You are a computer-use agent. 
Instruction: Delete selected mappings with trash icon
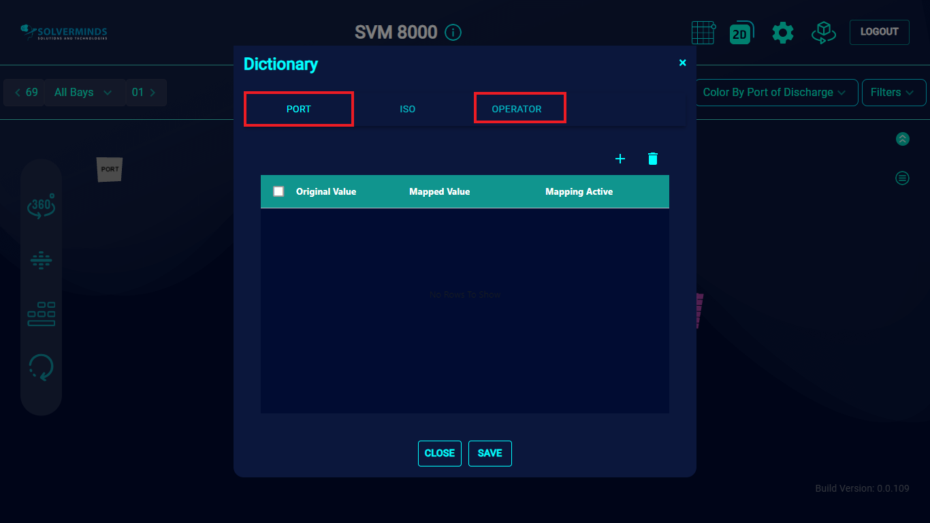pos(653,159)
